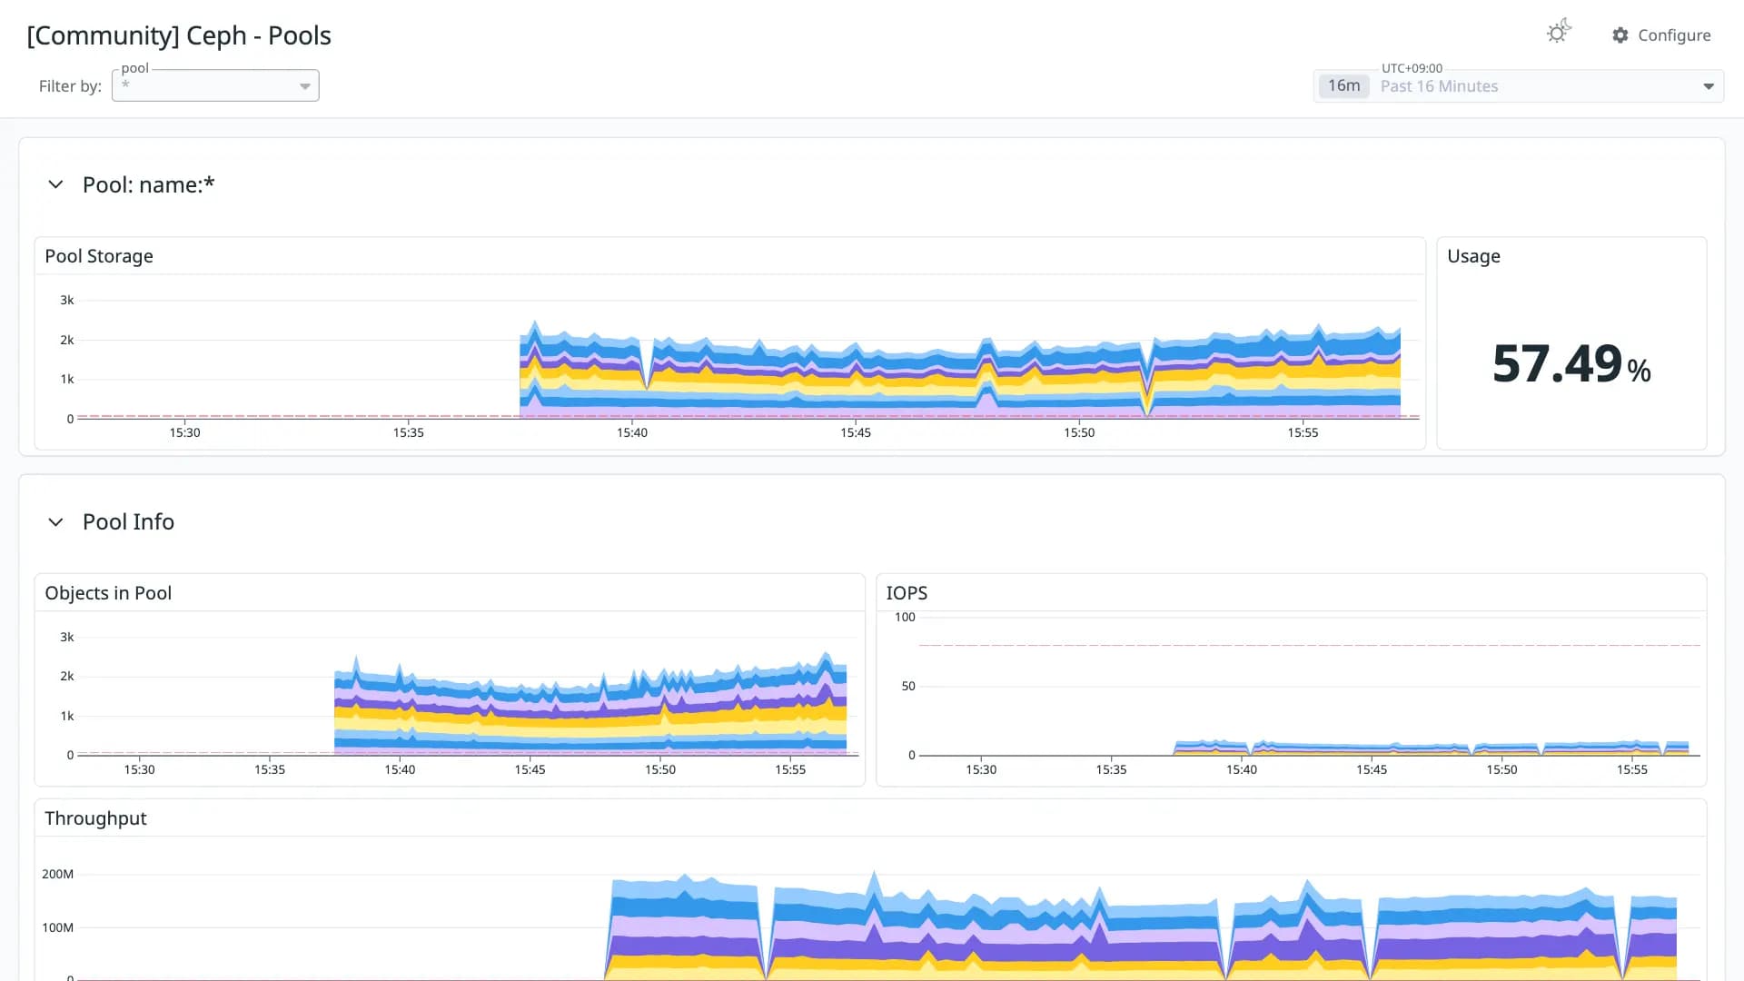Collapse the Pool: name:* section
1744x981 pixels.
55,184
